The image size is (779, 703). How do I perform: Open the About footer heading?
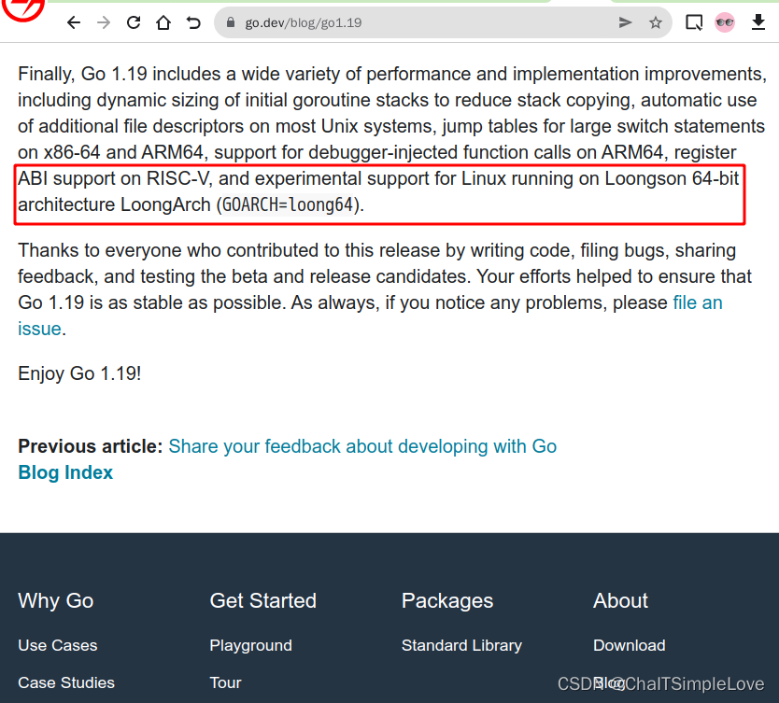tap(620, 600)
